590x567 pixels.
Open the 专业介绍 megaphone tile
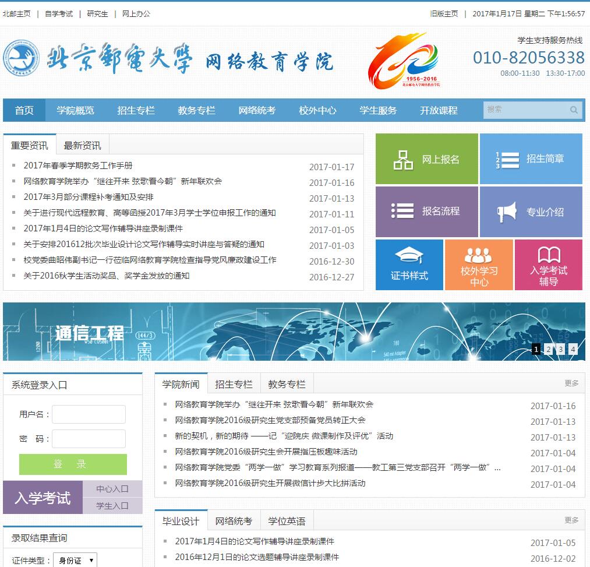pos(531,212)
